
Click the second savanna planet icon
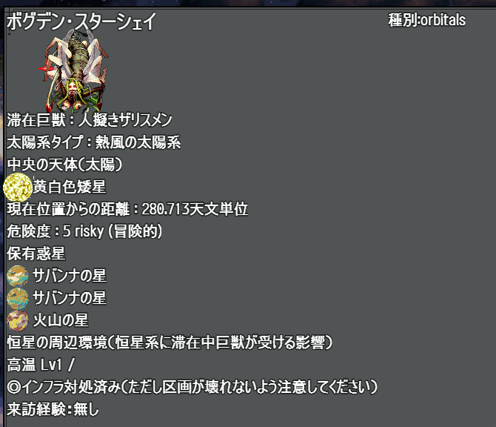coord(18,298)
